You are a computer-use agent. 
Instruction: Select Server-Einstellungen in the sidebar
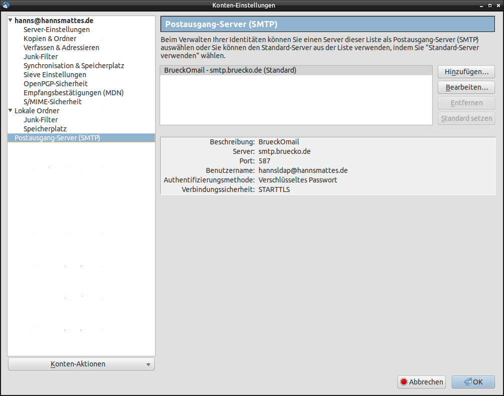tap(57, 30)
